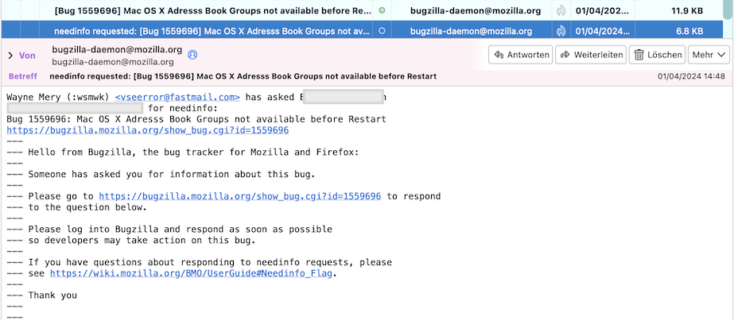The image size is (734, 320).
Task: Open the Mehr dropdown menu
Action: pyautogui.click(x=709, y=55)
